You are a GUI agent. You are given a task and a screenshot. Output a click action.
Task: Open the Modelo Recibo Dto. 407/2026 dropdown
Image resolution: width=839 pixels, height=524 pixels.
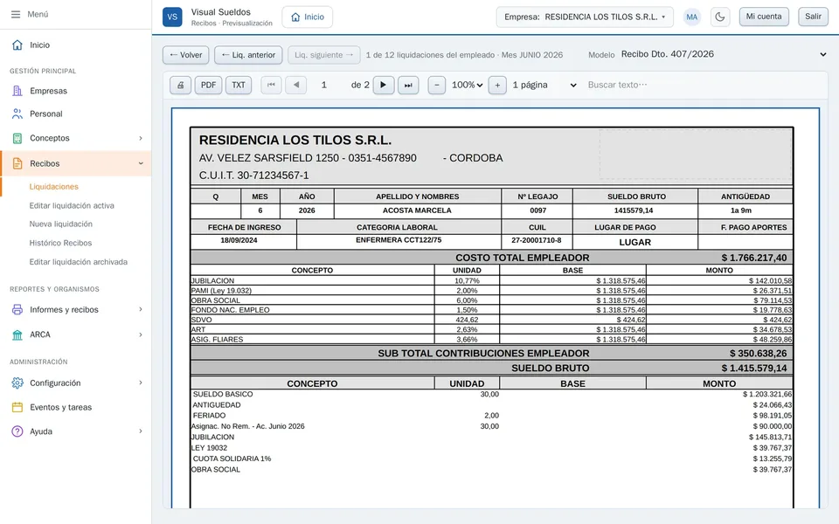click(724, 54)
